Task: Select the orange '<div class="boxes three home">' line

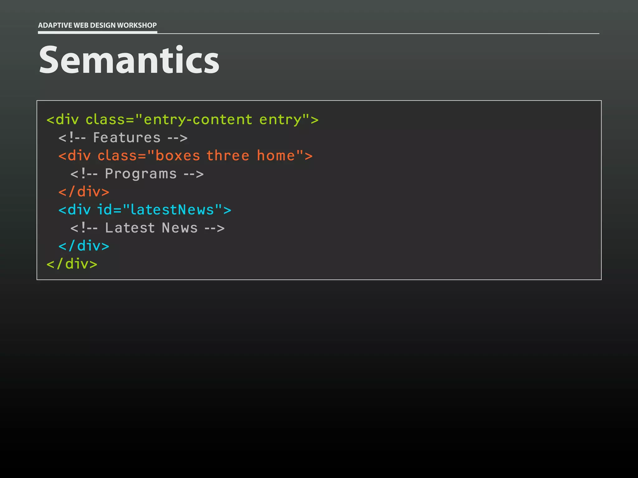Action: point(186,156)
